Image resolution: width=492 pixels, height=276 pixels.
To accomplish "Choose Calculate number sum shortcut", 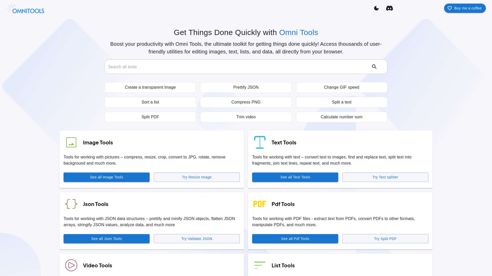I will coord(341,117).
